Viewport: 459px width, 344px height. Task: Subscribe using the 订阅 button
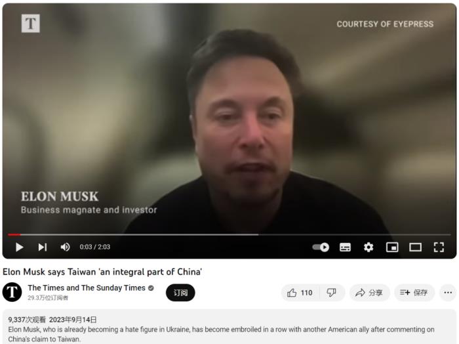[x=180, y=292]
